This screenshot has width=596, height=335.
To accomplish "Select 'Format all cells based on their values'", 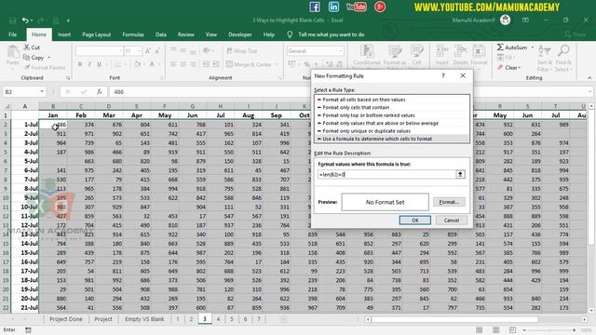I will pos(392,100).
